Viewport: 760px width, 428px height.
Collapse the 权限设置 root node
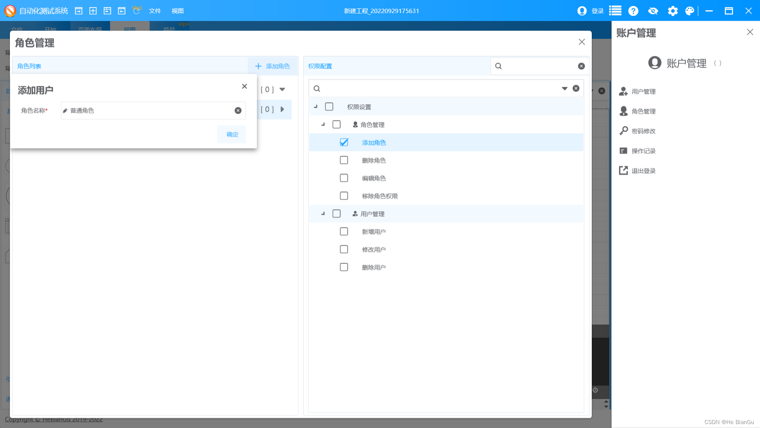tap(316, 107)
